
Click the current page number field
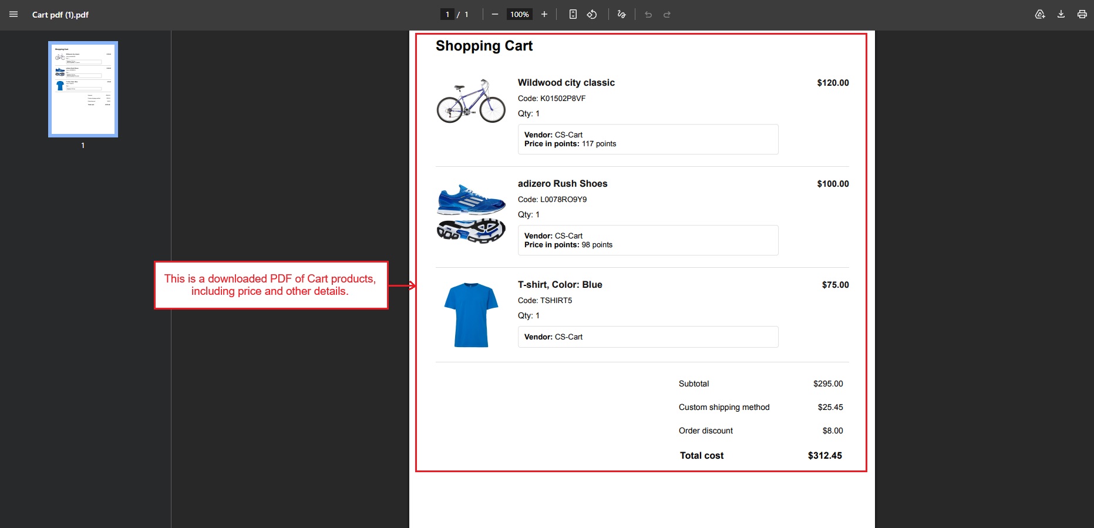[x=447, y=15]
